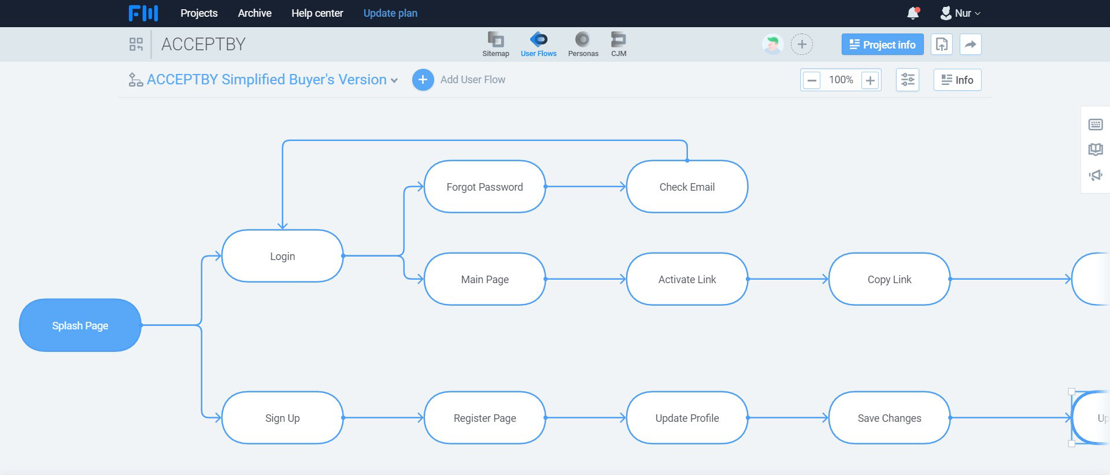The image size is (1110, 475).
Task: Select the Forgot Password node
Action: tap(485, 187)
